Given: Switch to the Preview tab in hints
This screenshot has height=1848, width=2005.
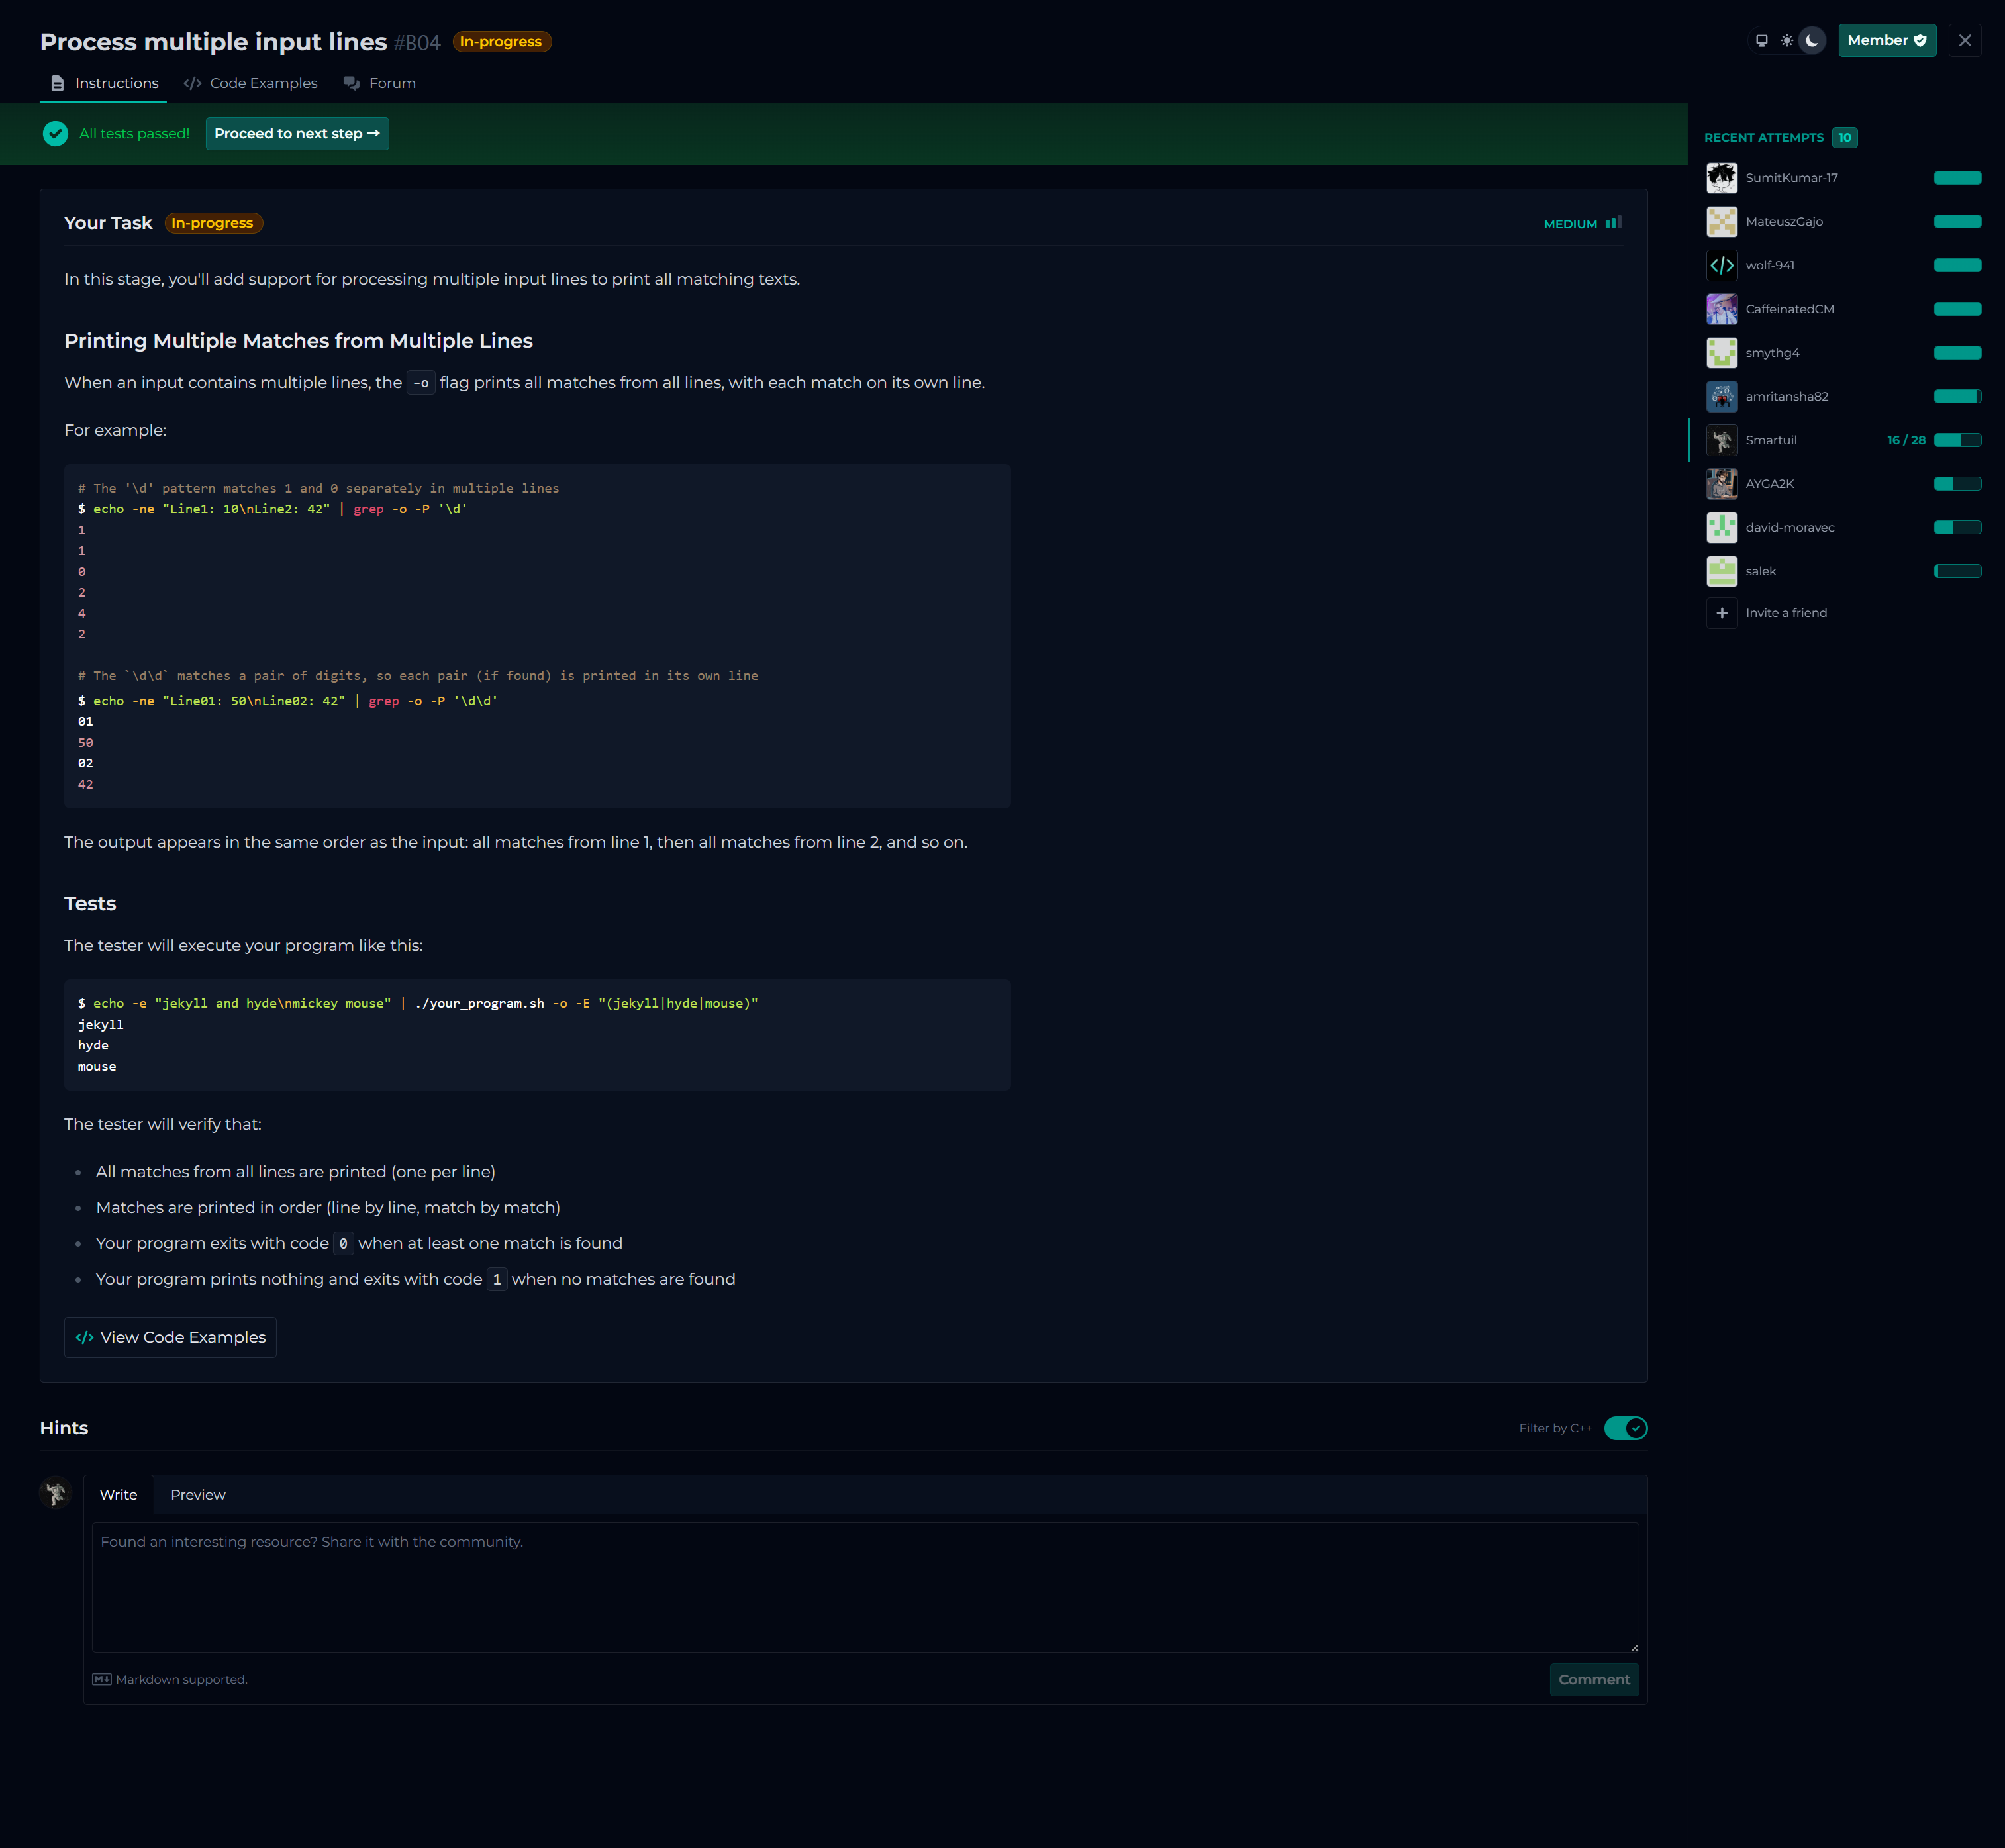Looking at the screenshot, I should [198, 1495].
